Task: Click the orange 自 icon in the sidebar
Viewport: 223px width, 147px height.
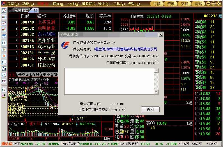Action: click(x=4, y=56)
